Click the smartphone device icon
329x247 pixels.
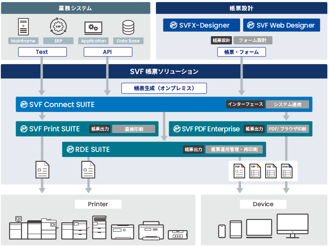pyautogui.click(x=222, y=231)
